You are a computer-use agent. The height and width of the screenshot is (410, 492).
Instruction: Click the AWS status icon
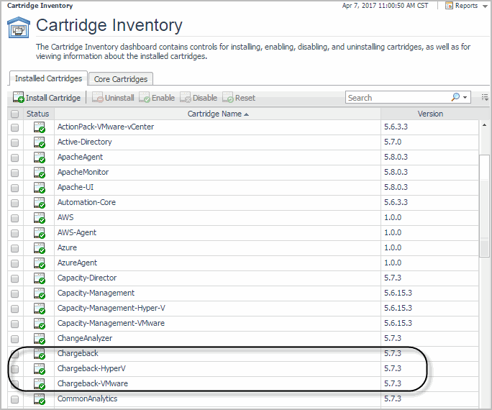[x=40, y=218]
